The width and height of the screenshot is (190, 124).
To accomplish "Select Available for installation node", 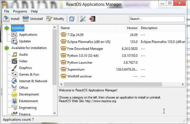I will tap(29, 48).
